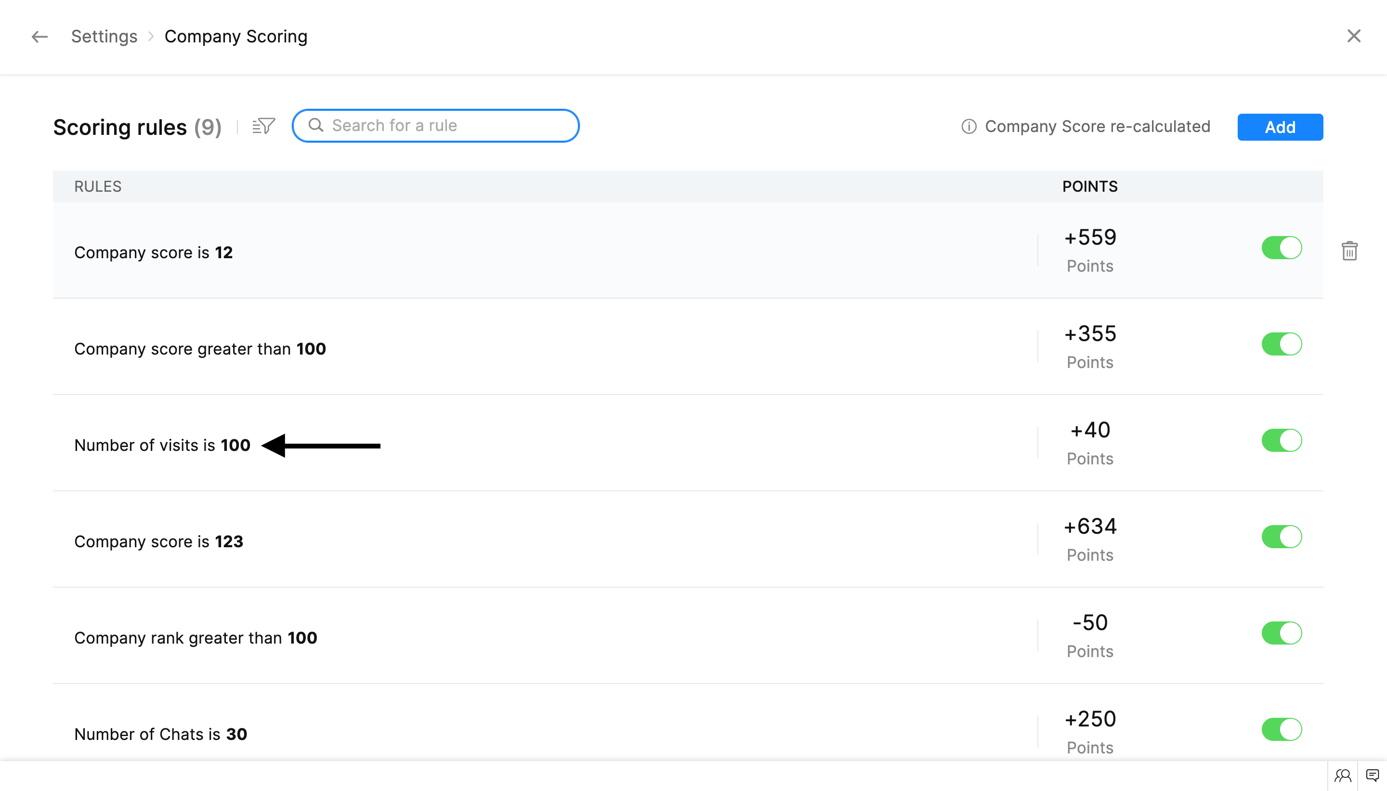Click the Add button
This screenshot has width=1387, height=791.
(1280, 127)
